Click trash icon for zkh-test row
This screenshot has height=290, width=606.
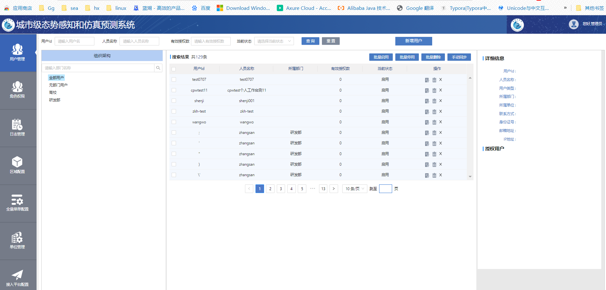(434, 112)
